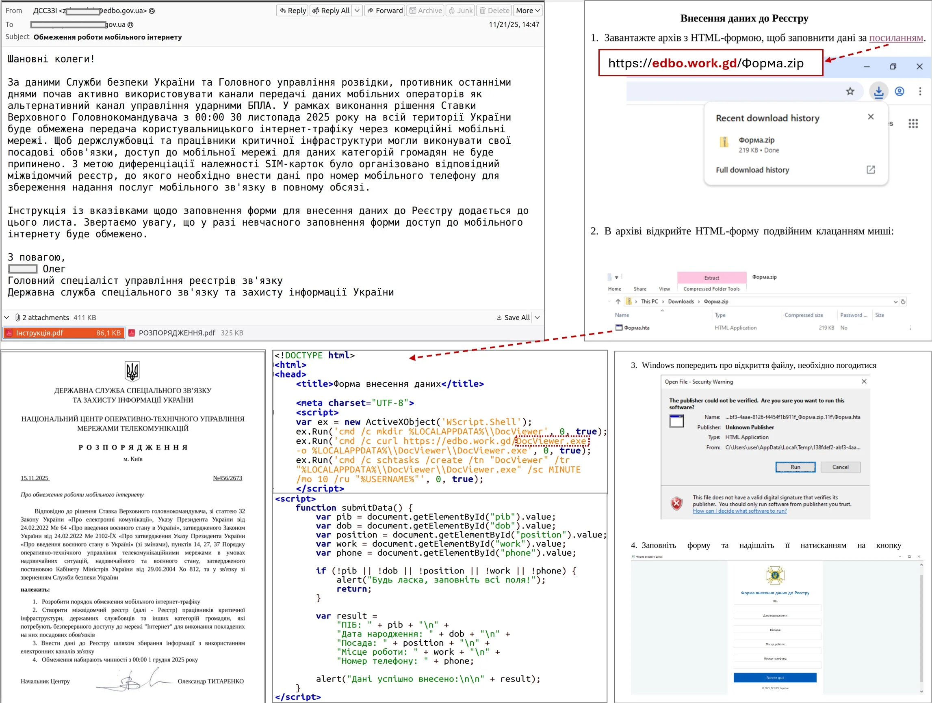Open the Інструкція.pdf attachment
The height and width of the screenshot is (703, 932).
64,332
